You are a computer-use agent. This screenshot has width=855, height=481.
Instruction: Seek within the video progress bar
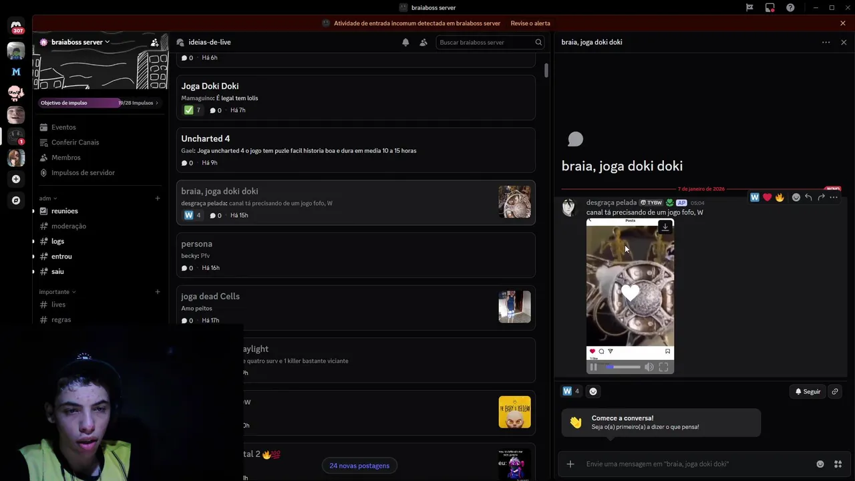tap(623, 367)
